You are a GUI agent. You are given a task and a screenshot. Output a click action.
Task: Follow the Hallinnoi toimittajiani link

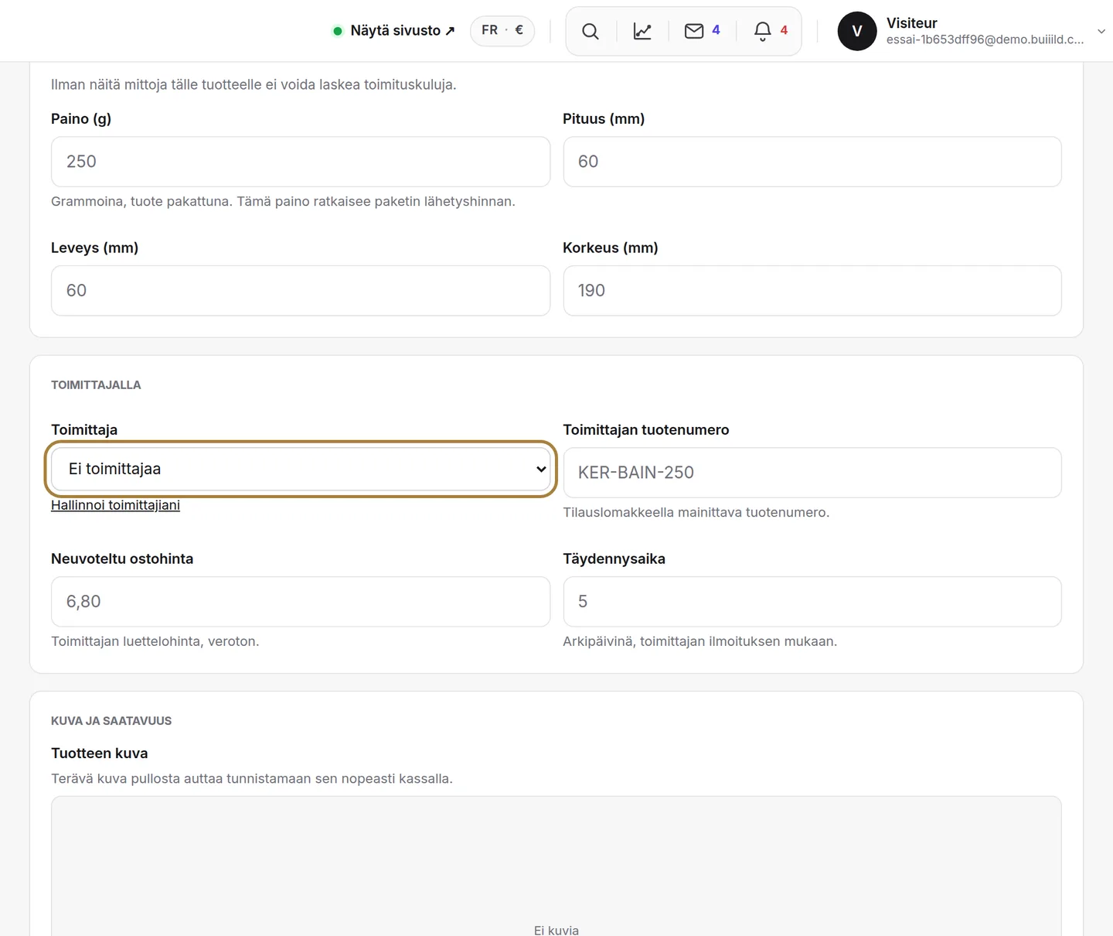[x=115, y=505]
